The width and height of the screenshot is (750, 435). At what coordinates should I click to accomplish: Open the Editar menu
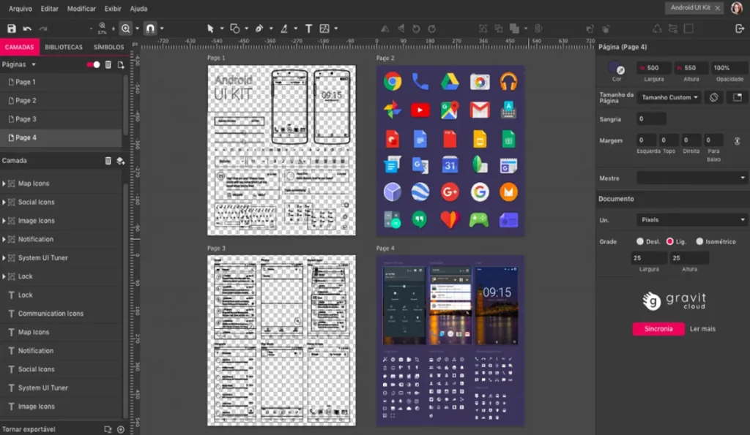coord(49,9)
